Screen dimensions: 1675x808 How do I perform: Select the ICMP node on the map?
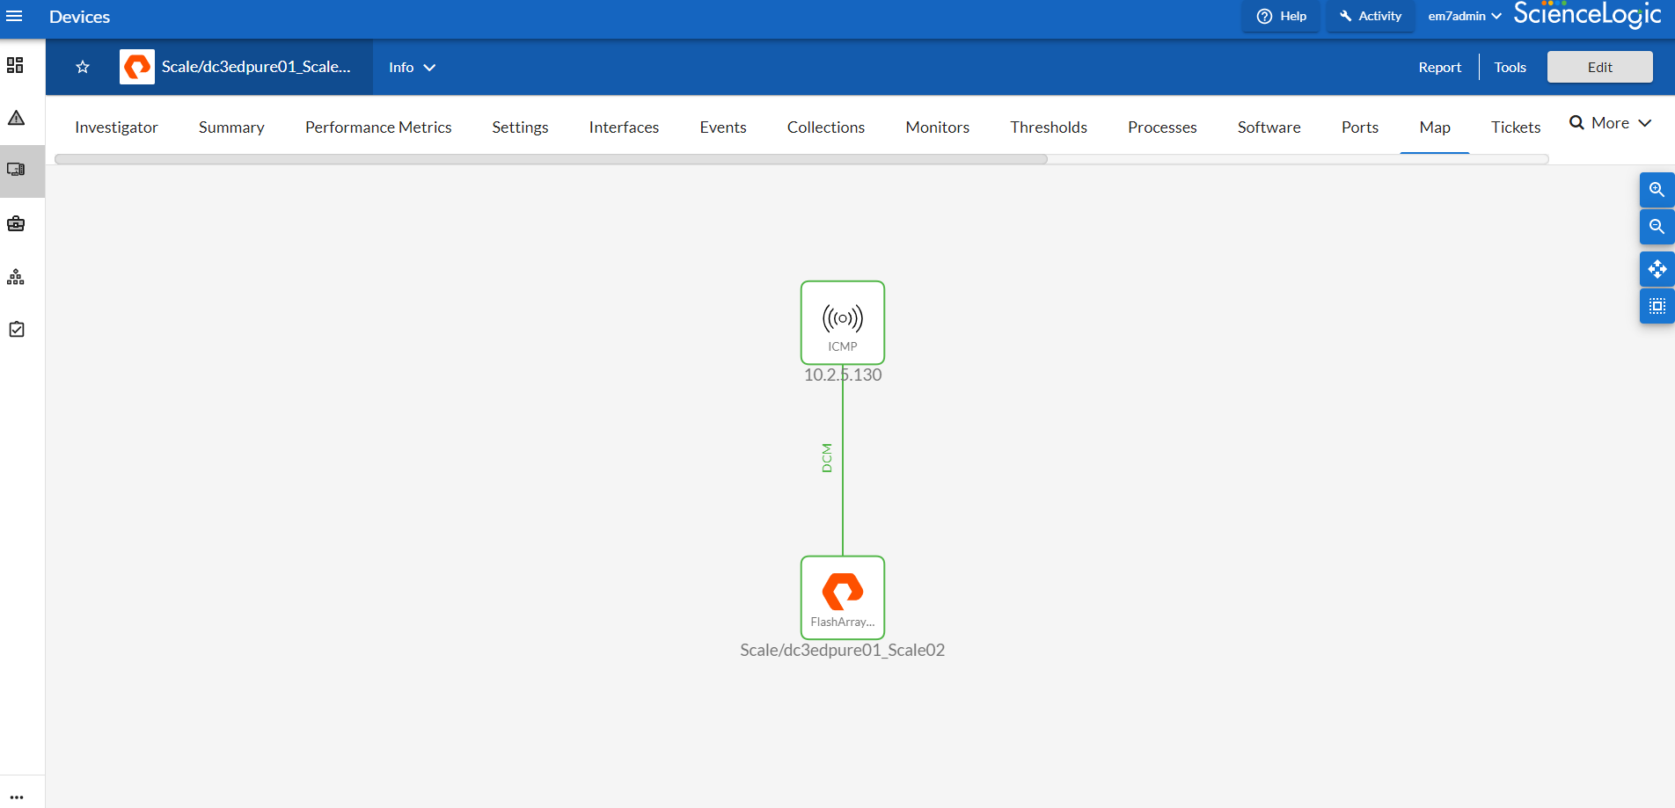(x=843, y=323)
